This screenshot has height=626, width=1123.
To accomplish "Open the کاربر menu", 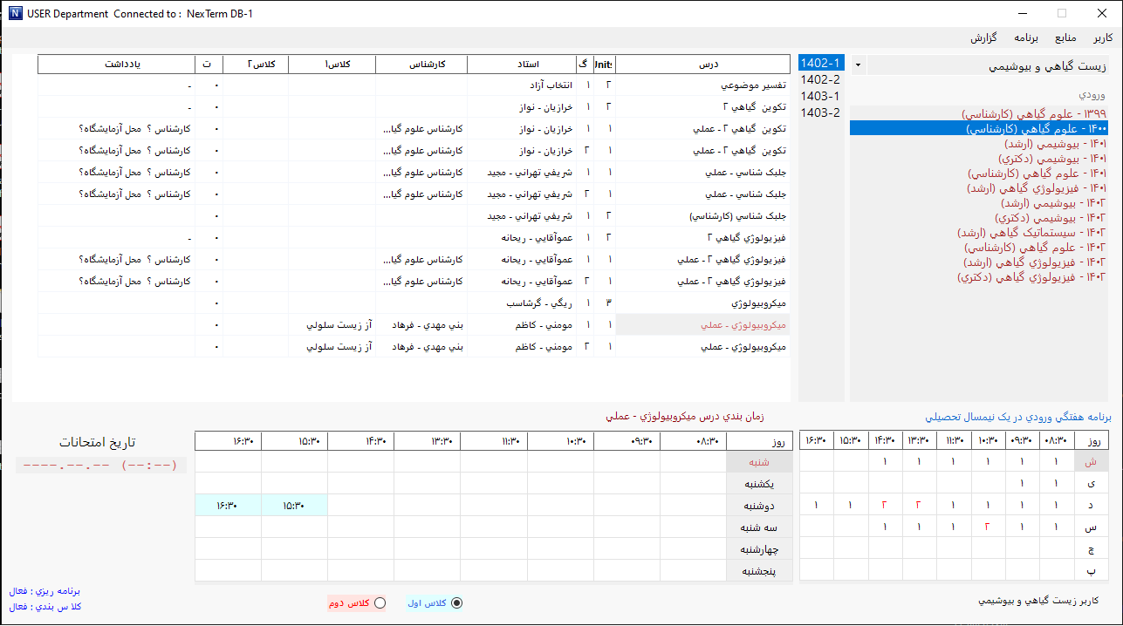I will 1103,37.
